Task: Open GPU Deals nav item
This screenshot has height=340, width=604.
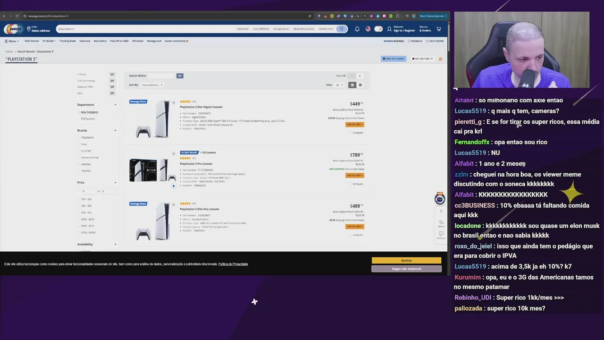Action: point(138,41)
